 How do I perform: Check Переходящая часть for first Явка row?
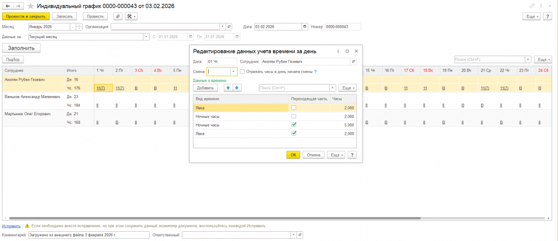point(294,107)
